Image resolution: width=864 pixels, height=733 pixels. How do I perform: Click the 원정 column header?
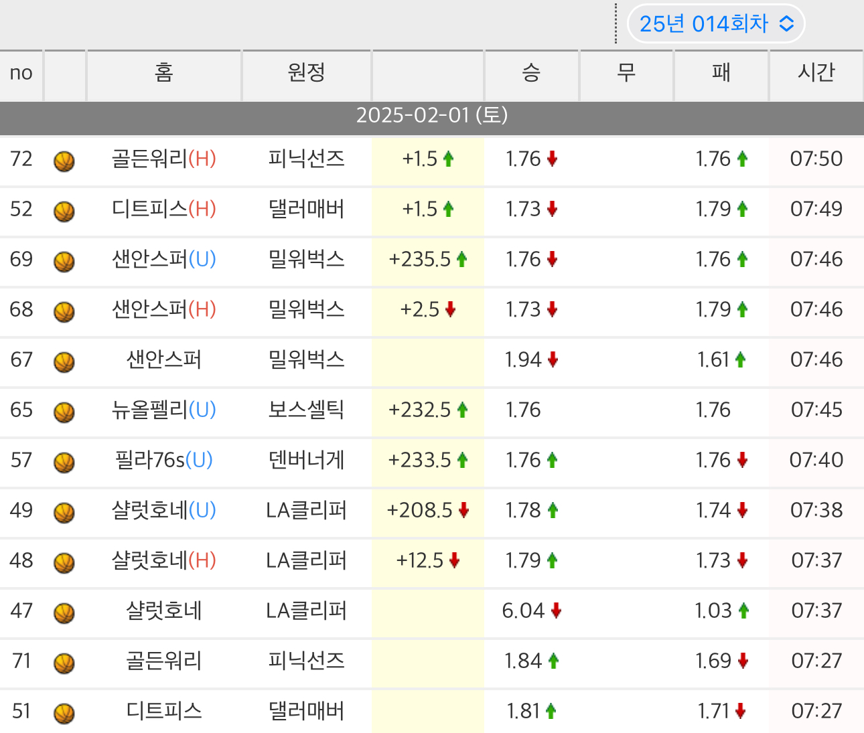pyautogui.click(x=307, y=75)
